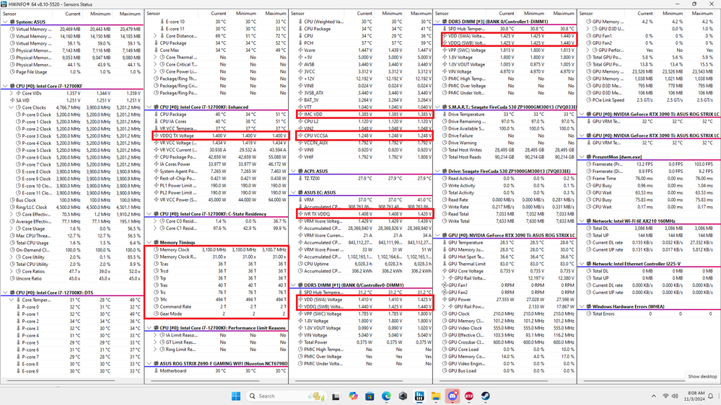
Task: Click the lightning icon beside the Vcore row
Action: (x=300, y=50)
